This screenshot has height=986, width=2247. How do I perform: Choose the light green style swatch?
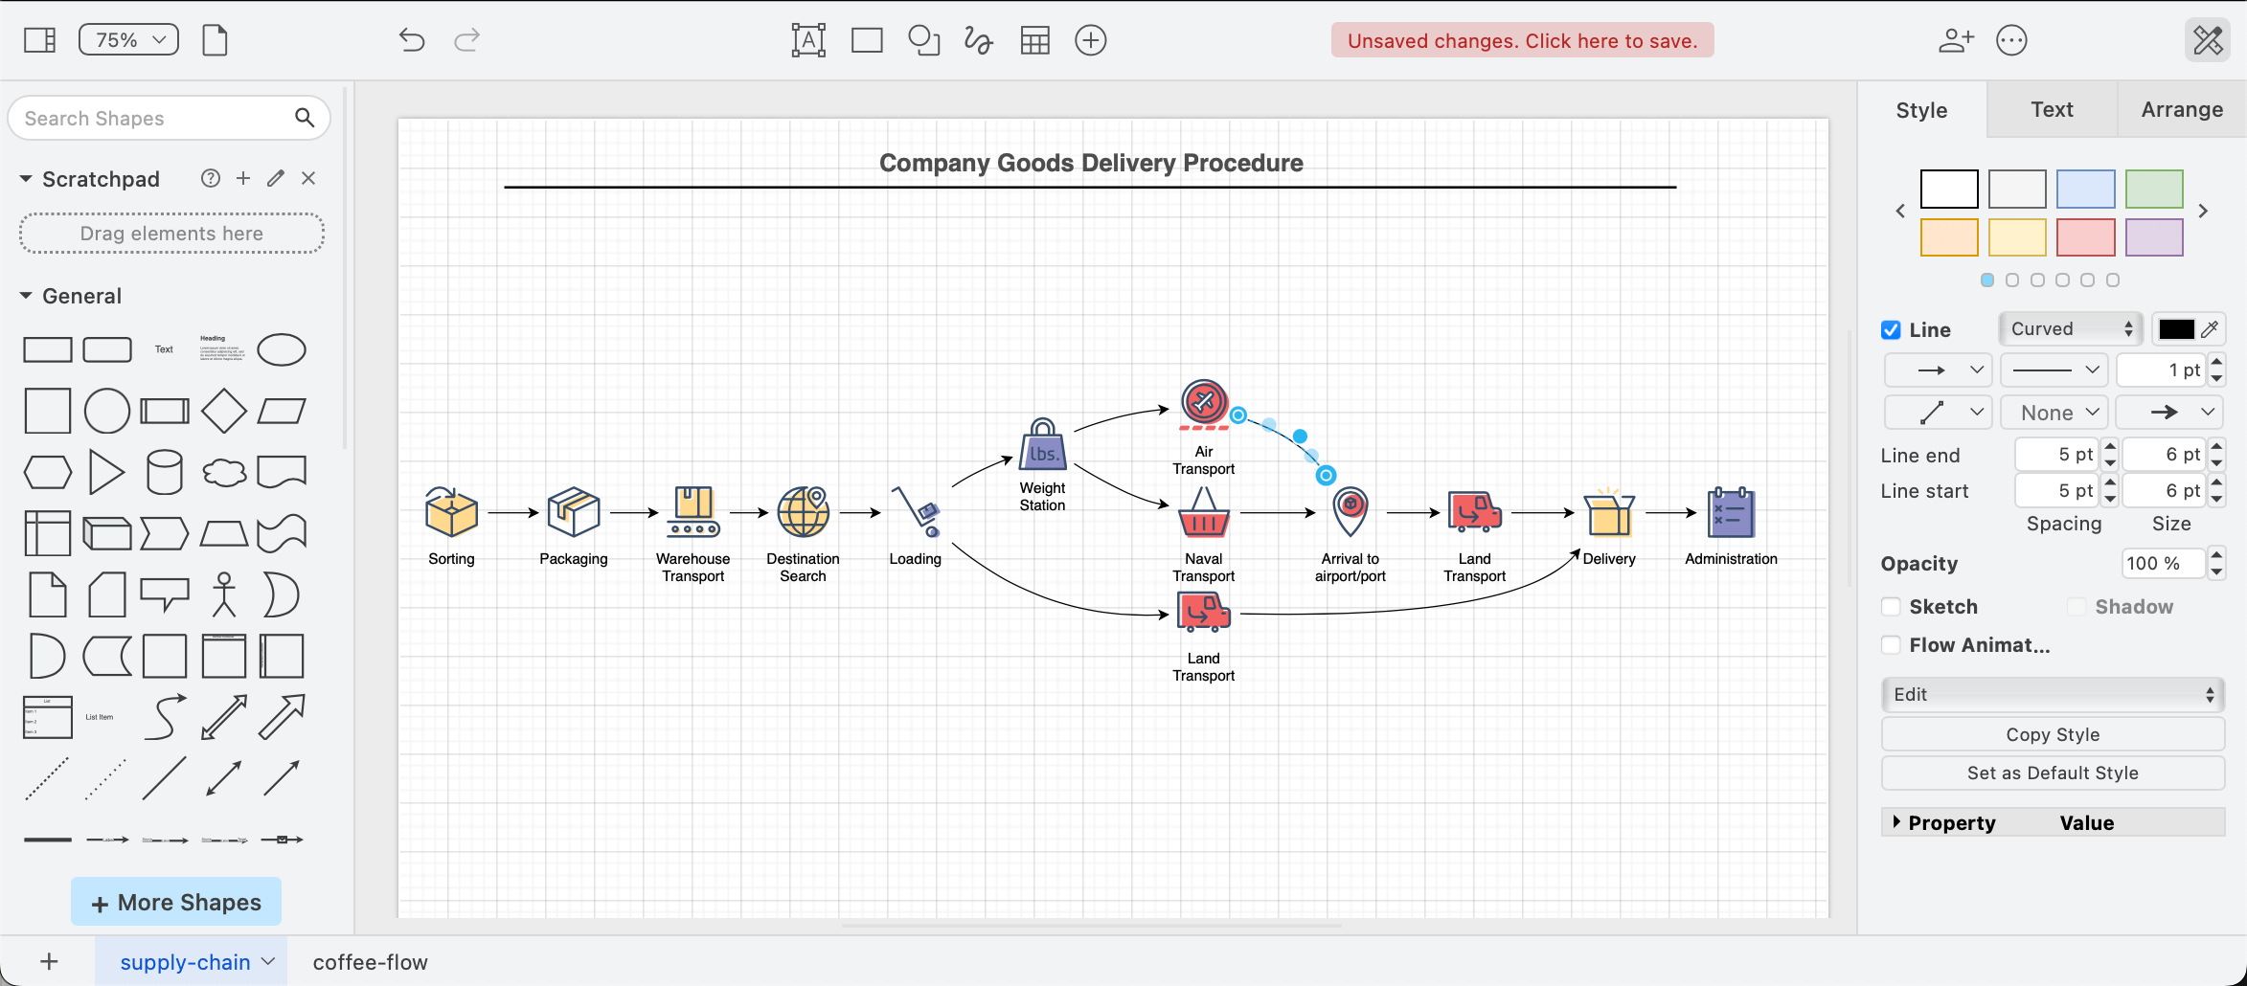2154,190
